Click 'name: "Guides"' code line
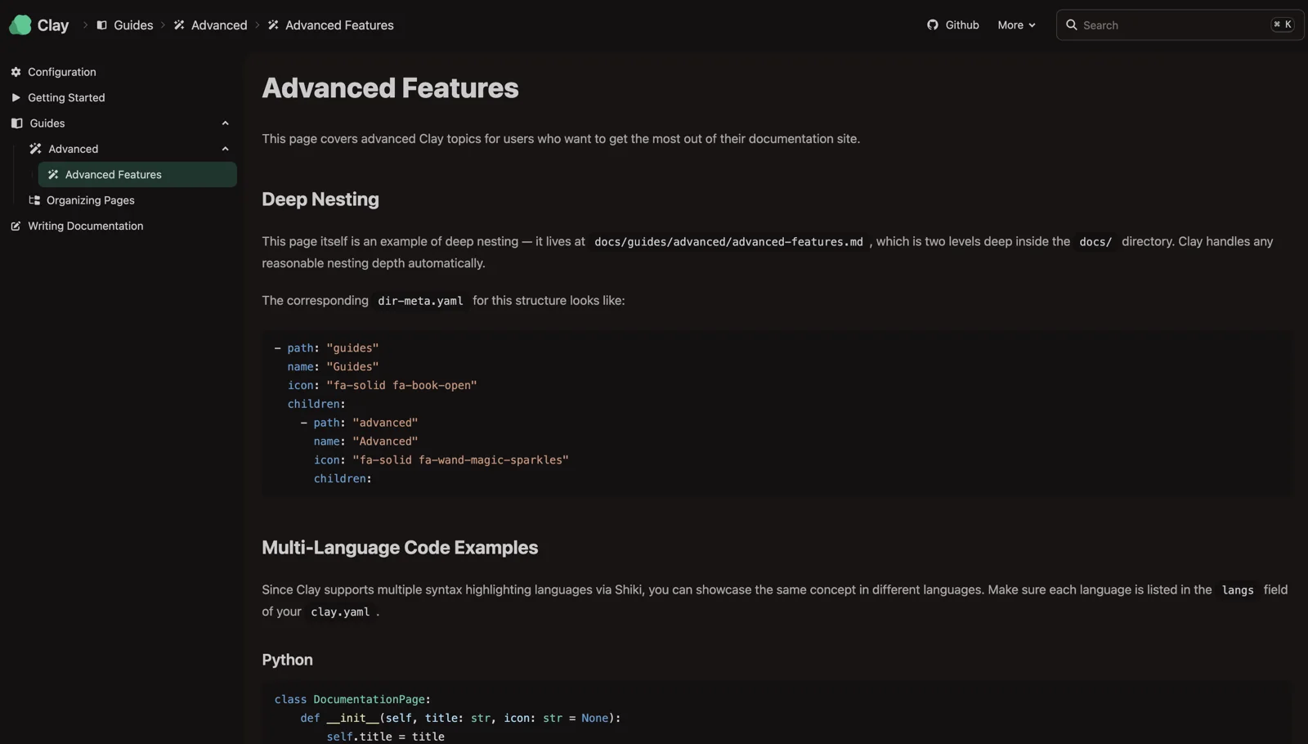 (333, 366)
